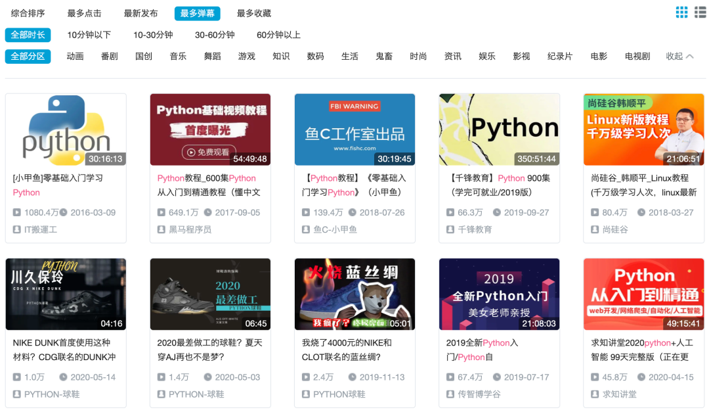This screenshot has width=709, height=416.
Task: Visit uploader 黑马程序员
Action: (190, 229)
